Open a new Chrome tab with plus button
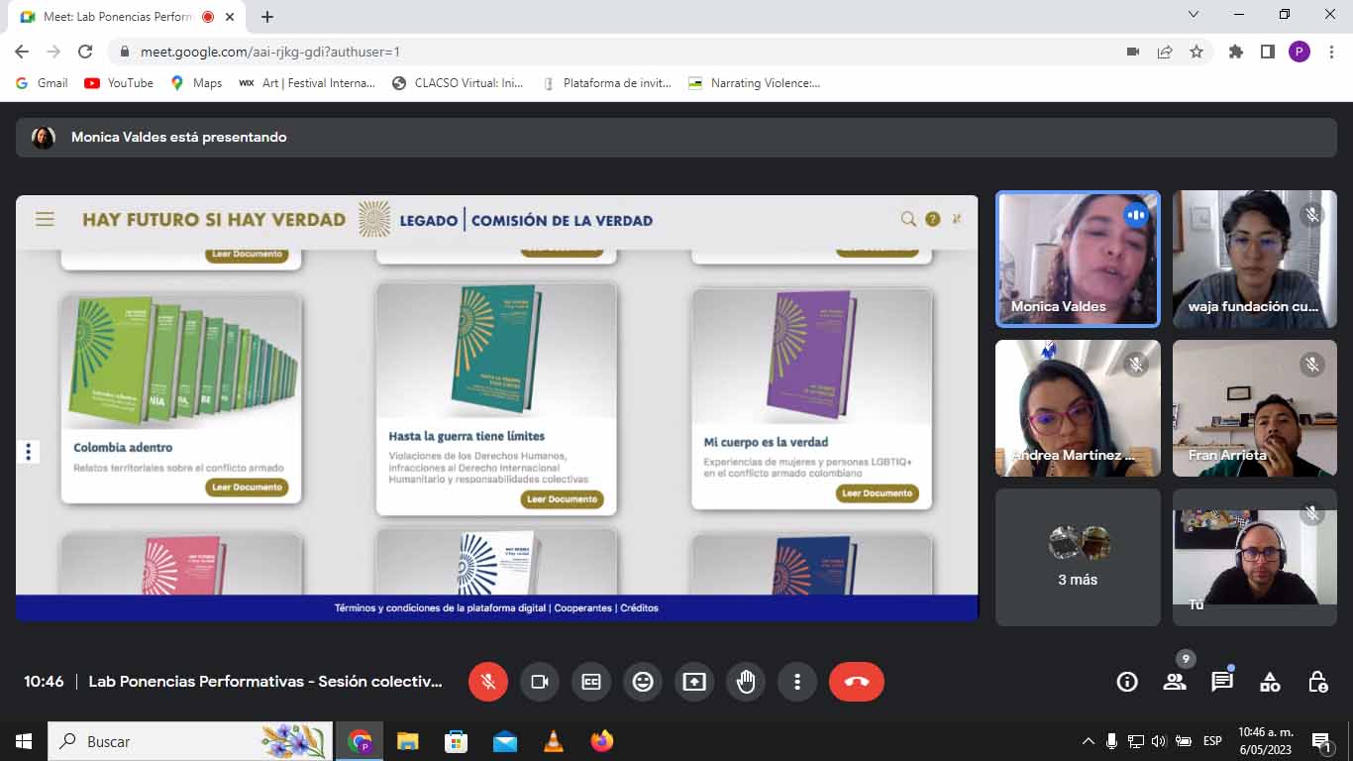The height and width of the screenshot is (761, 1353). point(267,17)
